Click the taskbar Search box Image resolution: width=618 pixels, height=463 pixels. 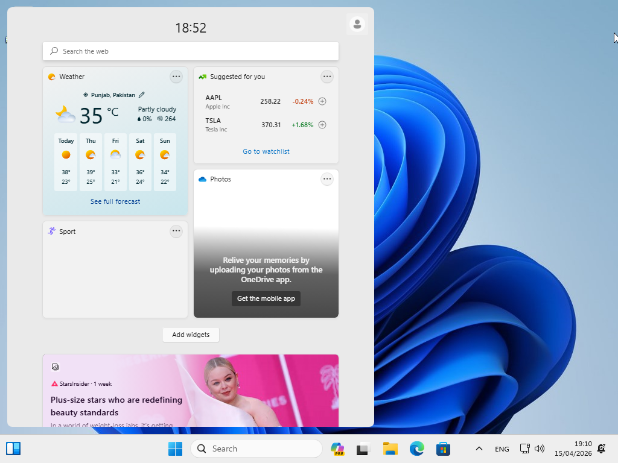point(256,449)
